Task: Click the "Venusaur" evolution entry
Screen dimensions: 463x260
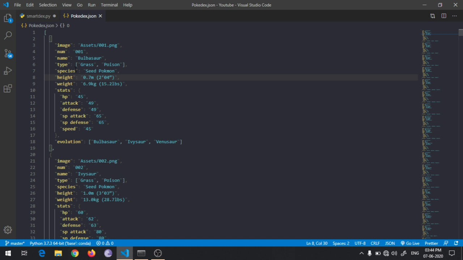Action: pyautogui.click(x=166, y=142)
